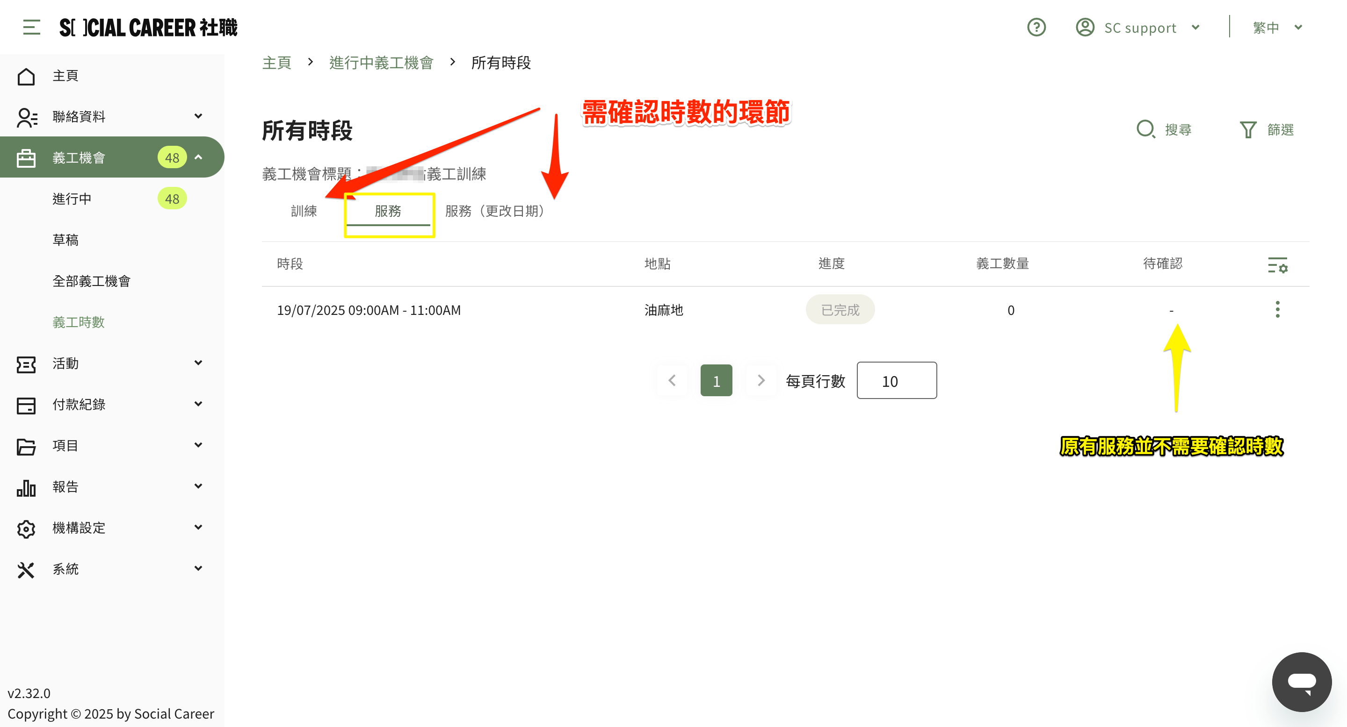The image size is (1347, 727).
Task: Switch to the 服務（更改日期）tab
Action: point(494,211)
